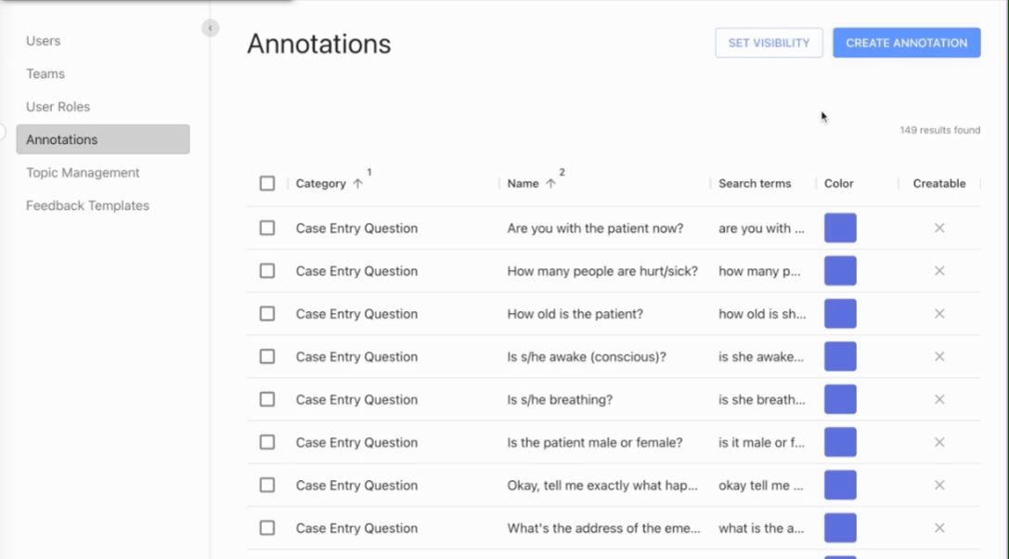
Task: Select all annotations with the header checkbox
Action: 266,183
